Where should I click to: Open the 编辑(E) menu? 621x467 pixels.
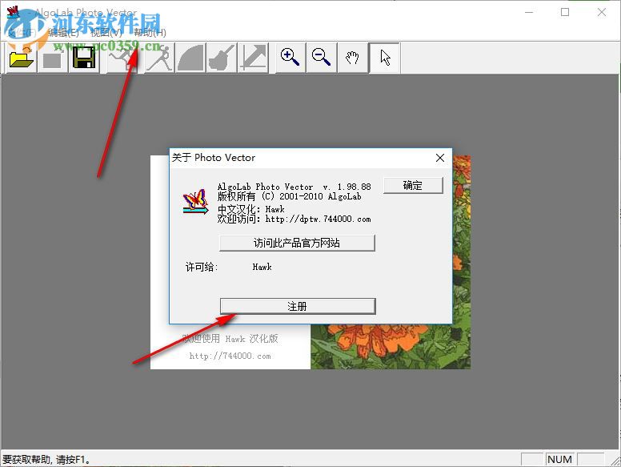pos(64,32)
